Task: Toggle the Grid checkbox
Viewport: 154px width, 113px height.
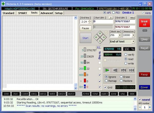Action: click(105, 87)
